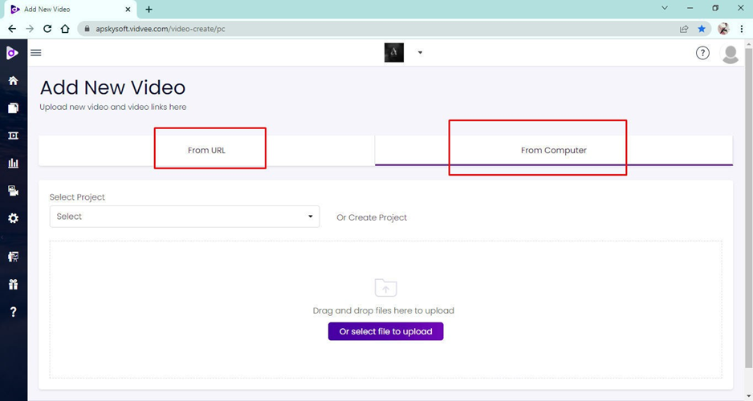Screen dimensions: 753x401
Task: Open the Chrome profile avatar
Action: coord(723,29)
